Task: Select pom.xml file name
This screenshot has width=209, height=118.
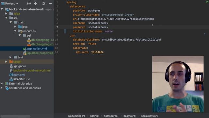Action: 19,75
